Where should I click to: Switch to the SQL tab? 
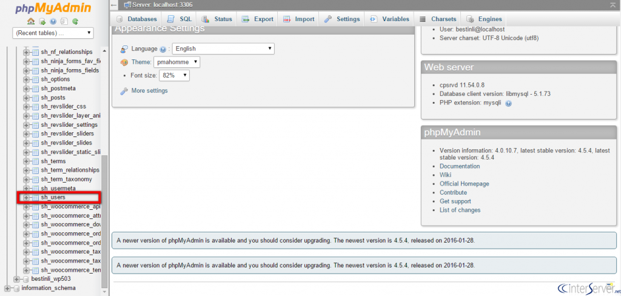coord(179,19)
